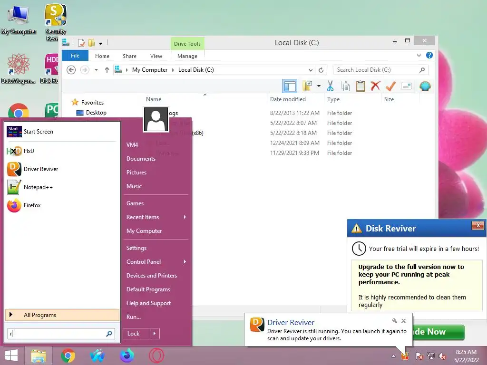Click the orange checkmark toolbar icon
This screenshot has width=487, height=365.
[390, 86]
